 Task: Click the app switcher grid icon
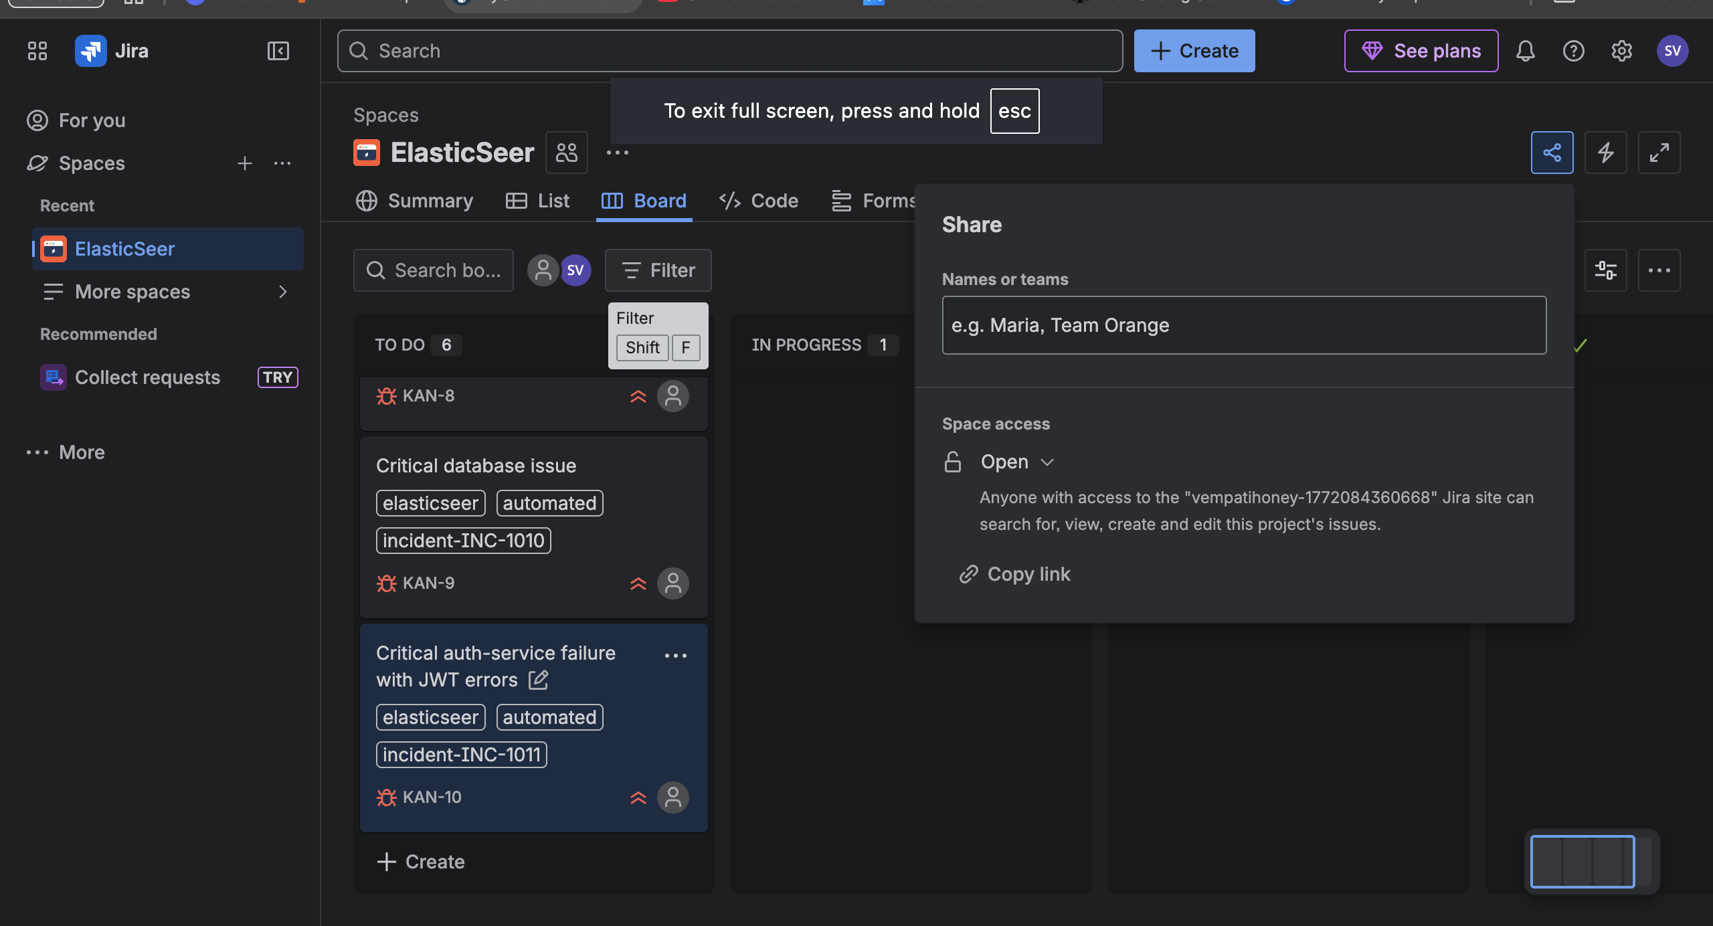37,51
